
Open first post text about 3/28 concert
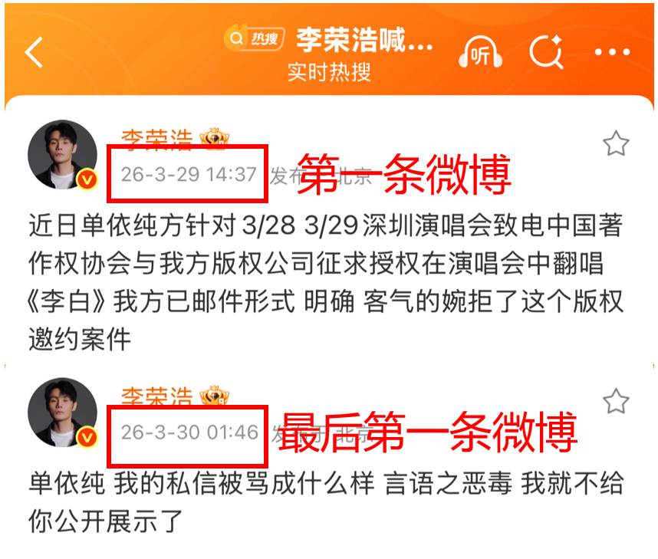tap(326, 282)
